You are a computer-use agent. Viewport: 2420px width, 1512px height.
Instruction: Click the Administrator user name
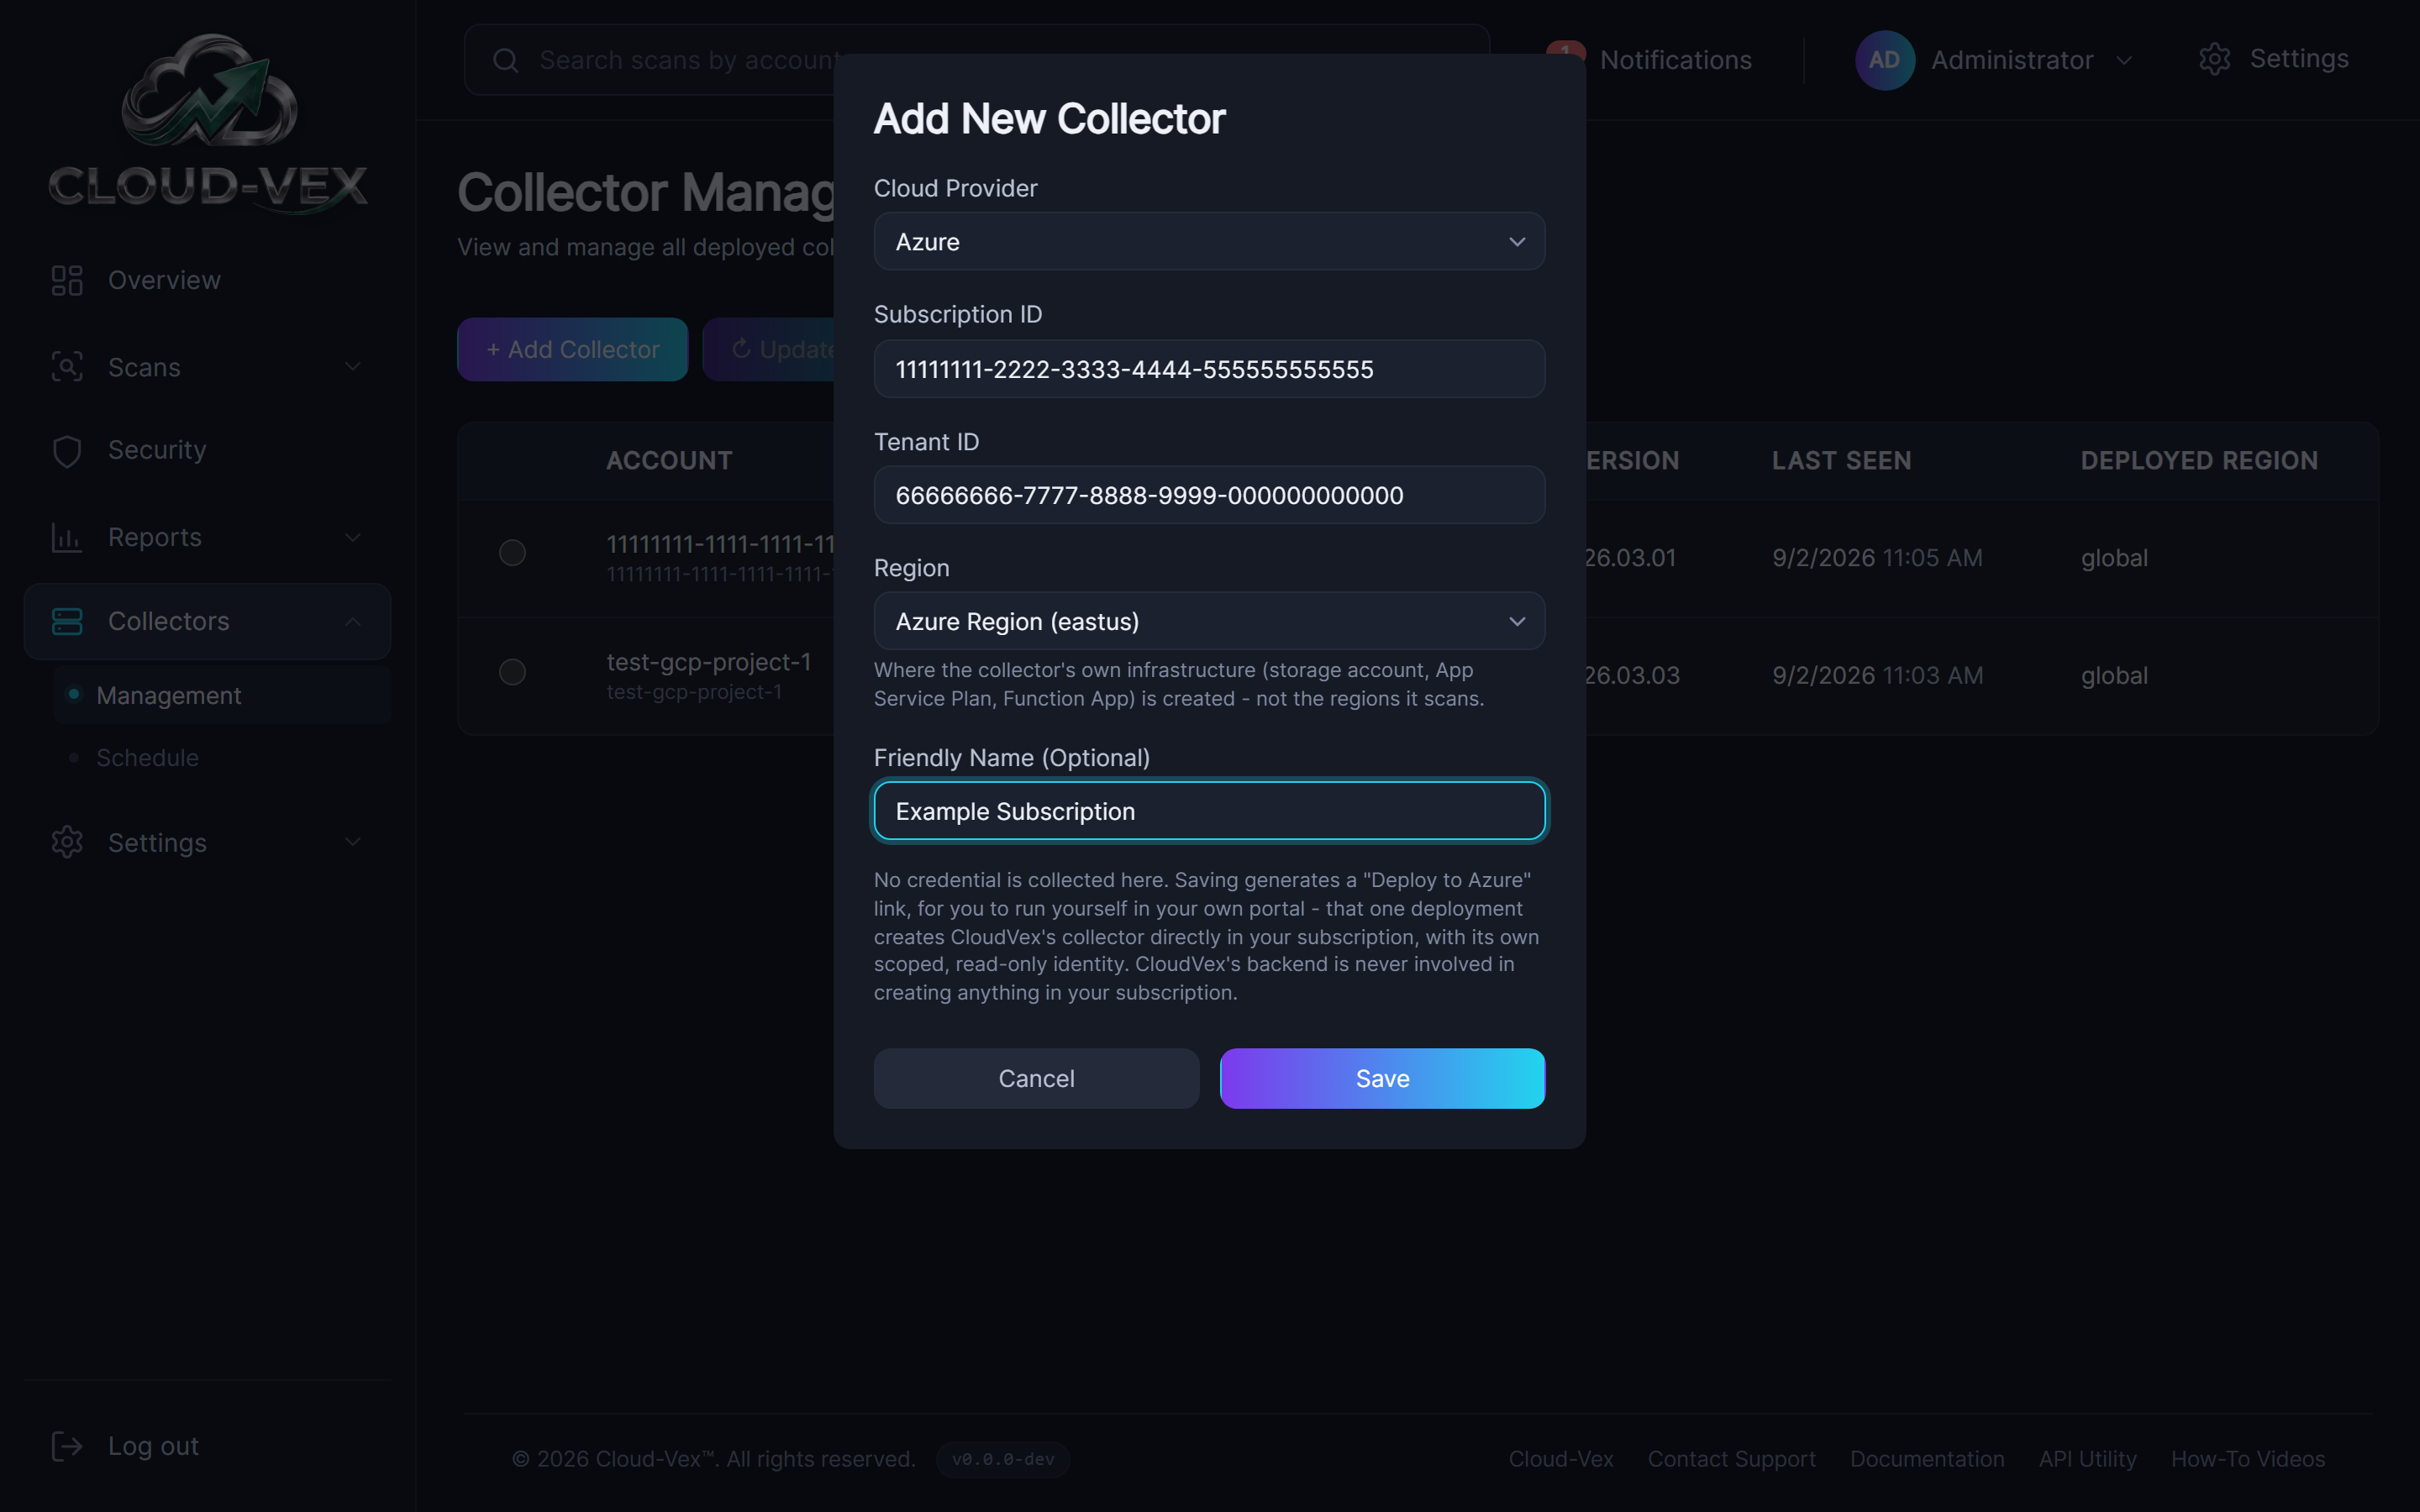(x=2012, y=60)
